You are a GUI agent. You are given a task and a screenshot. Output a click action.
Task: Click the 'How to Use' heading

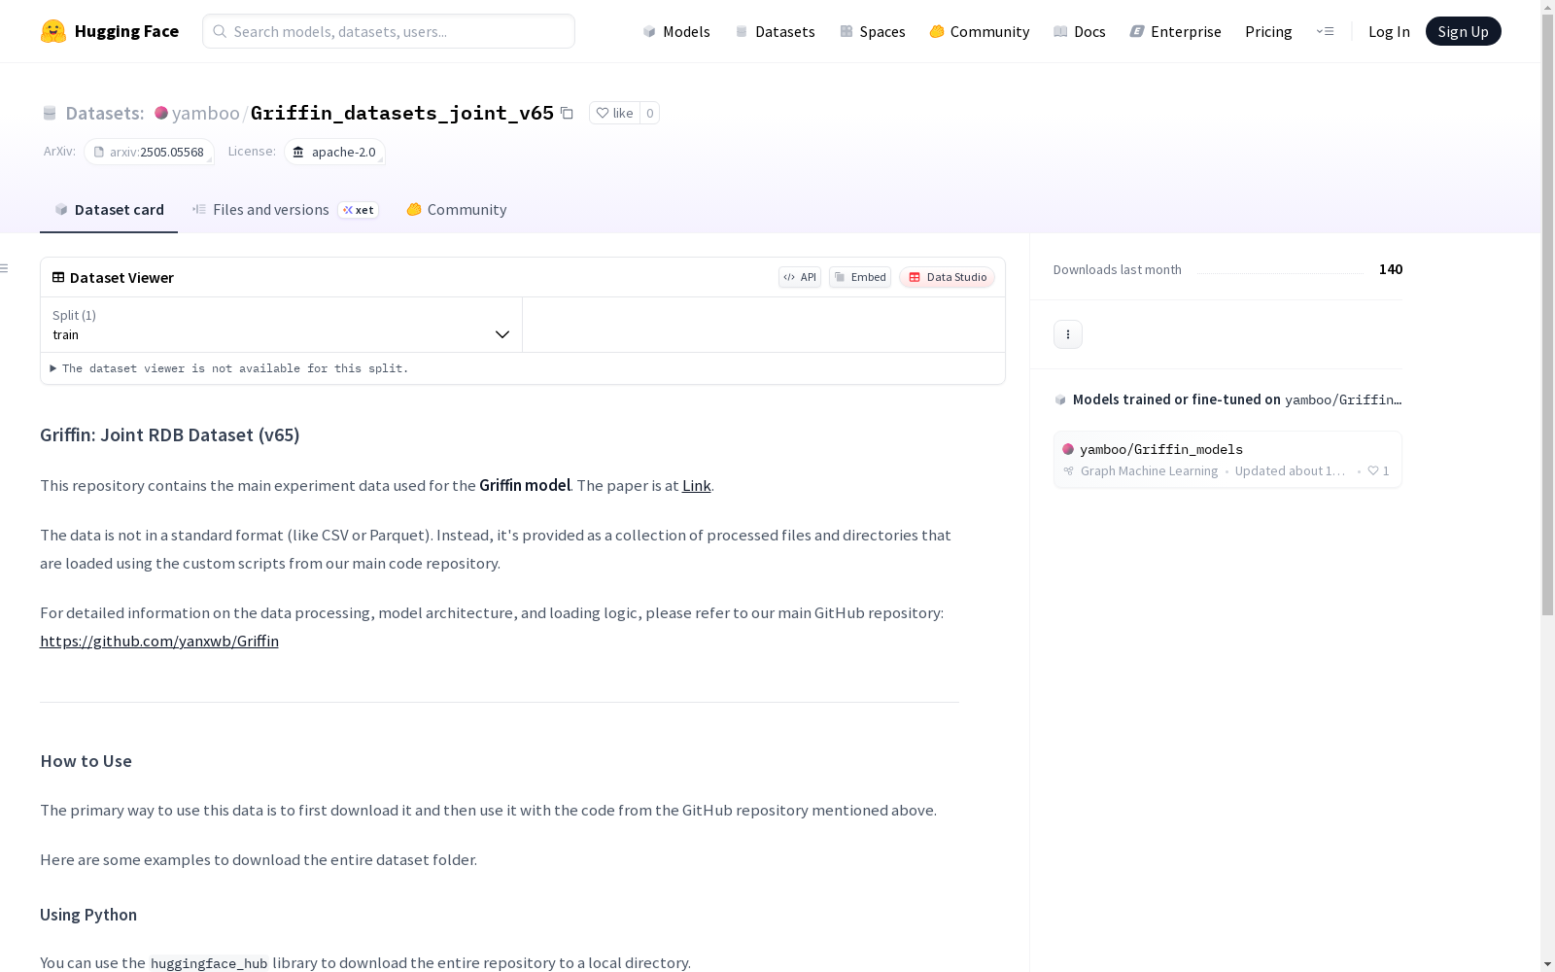[86, 761]
